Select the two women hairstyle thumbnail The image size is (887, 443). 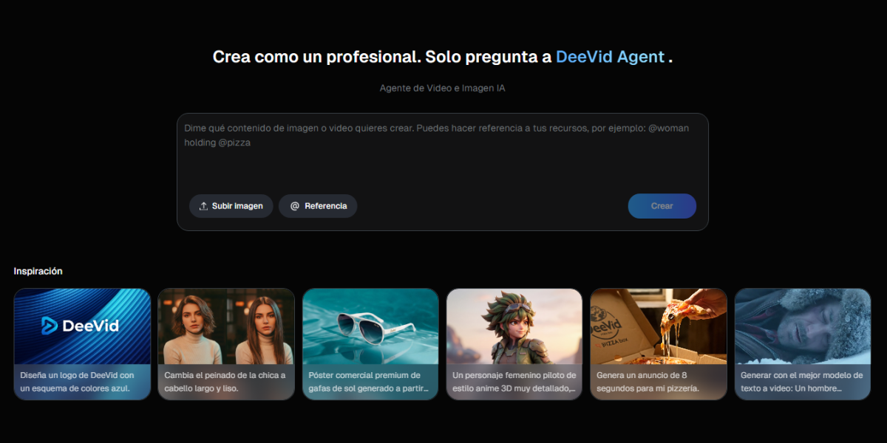226,326
